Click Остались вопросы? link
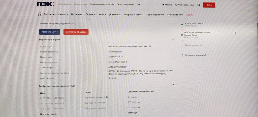Image resolution: width=258 pixels, height=117 pixels. pos(196,55)
